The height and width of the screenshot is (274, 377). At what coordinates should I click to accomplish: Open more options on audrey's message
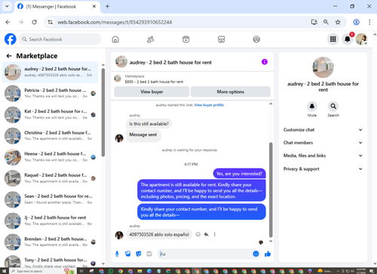(214, 234)
